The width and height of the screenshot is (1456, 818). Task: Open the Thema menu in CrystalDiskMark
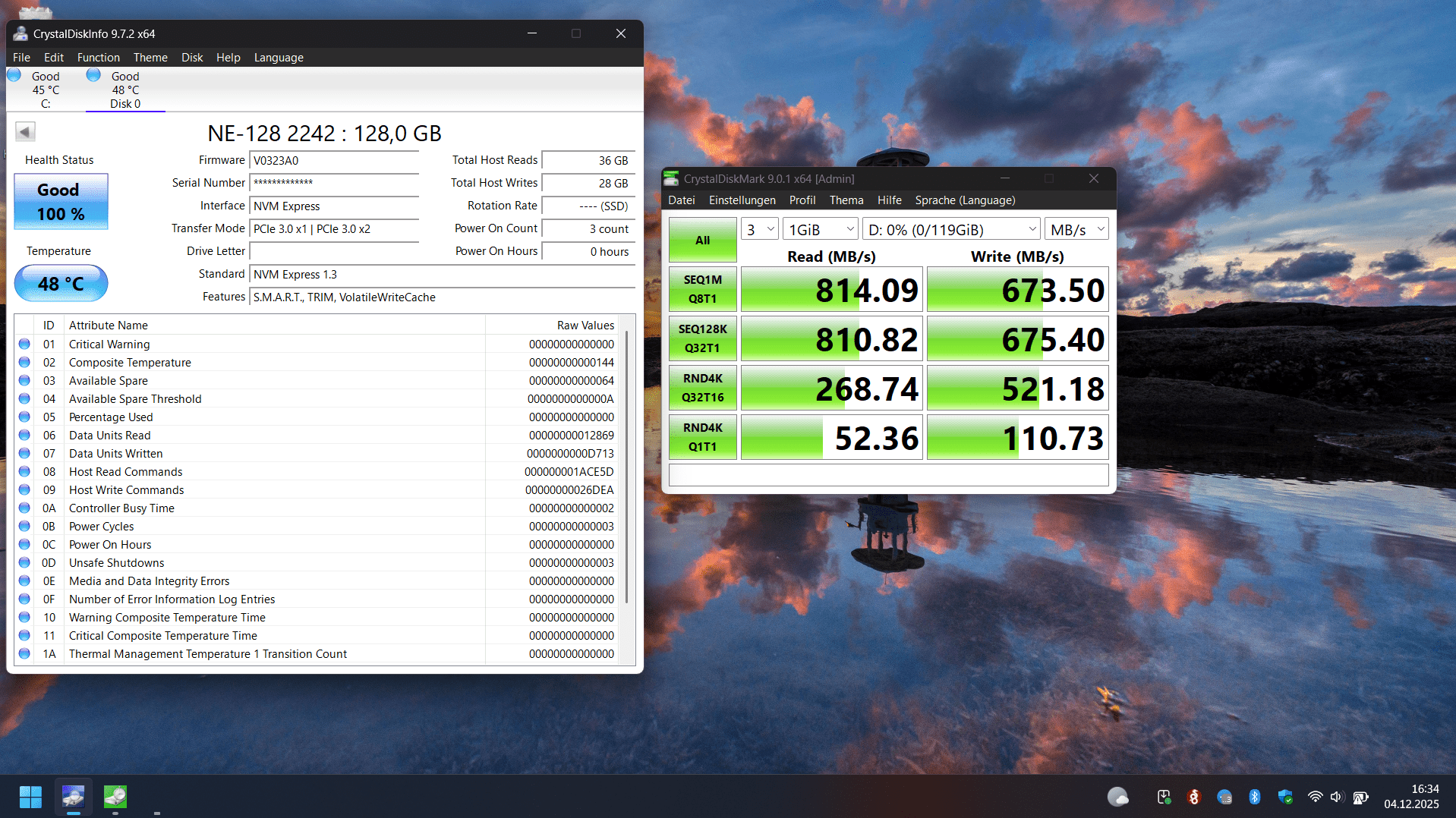click(846, 200)
